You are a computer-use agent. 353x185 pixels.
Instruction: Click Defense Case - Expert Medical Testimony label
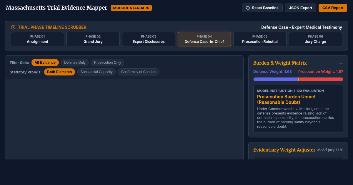(x=302, y=27)
